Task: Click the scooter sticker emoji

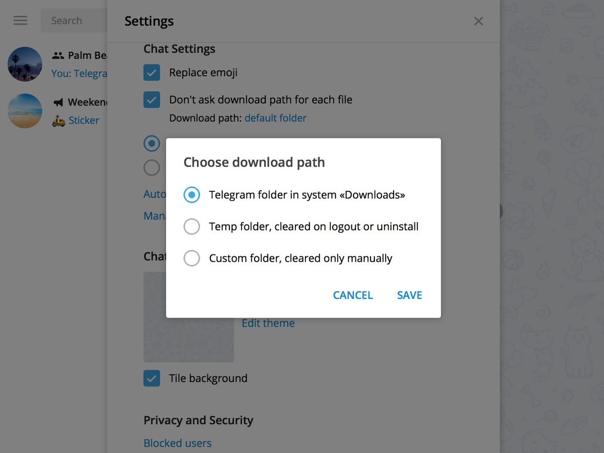Action: point(58,121)
